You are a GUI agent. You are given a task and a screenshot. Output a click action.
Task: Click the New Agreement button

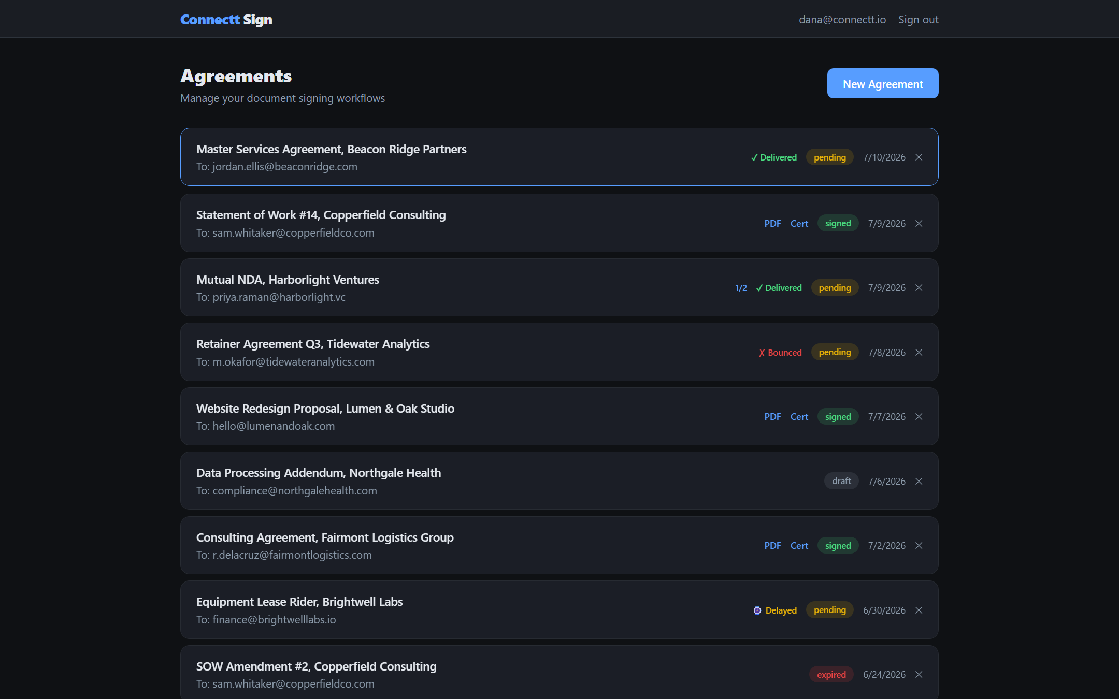883,83
